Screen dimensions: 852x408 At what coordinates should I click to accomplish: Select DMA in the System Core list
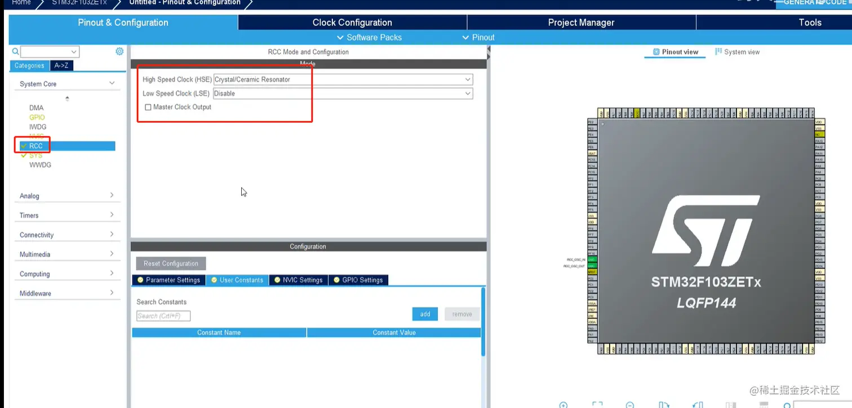[36, 108]
